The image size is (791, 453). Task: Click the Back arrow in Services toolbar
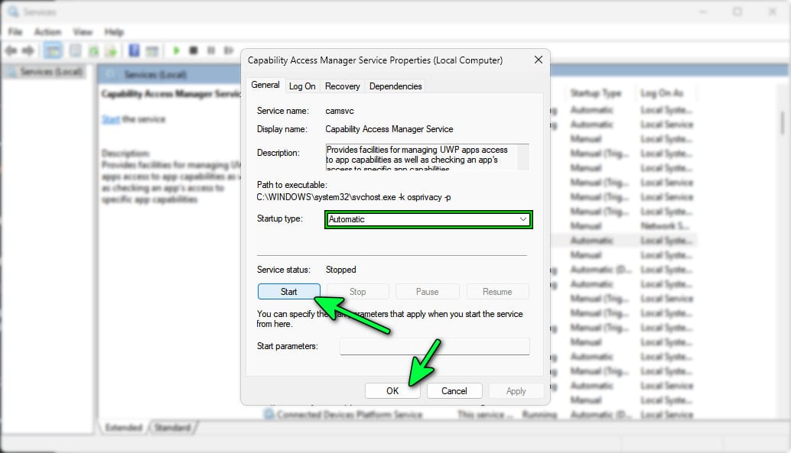[x=11, y=50]
